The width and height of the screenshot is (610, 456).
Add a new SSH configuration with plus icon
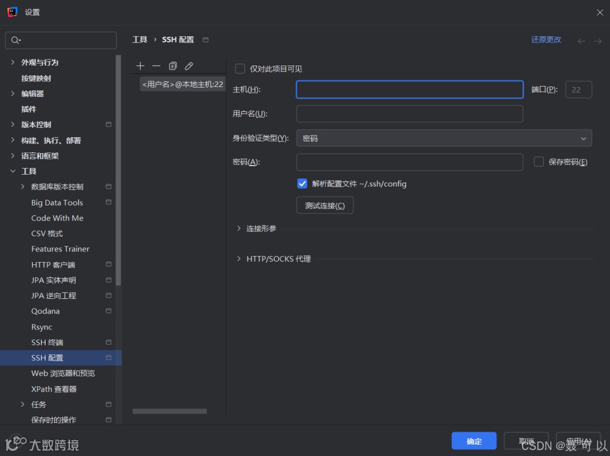(x=141, y=66)
